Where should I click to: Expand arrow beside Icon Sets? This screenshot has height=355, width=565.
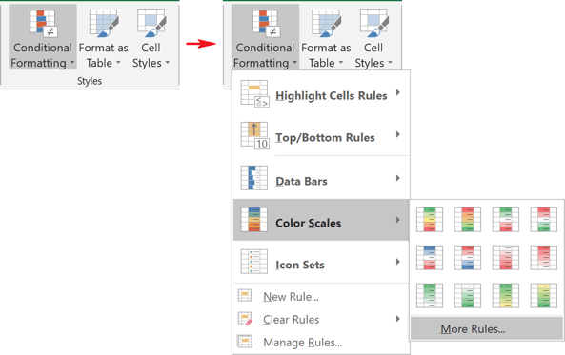(x=398, y=262)
